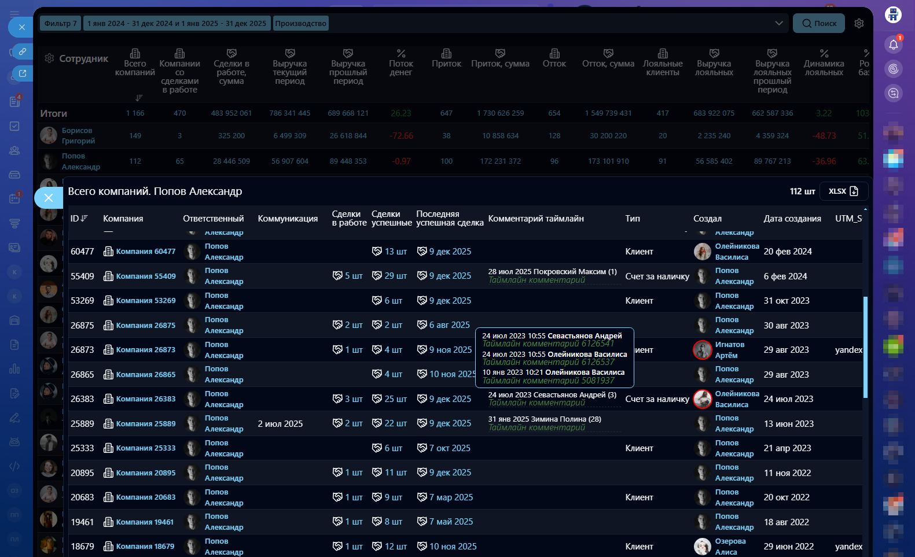Click the settings gear next to Поиск
The image size is (915, 557).
859,23
